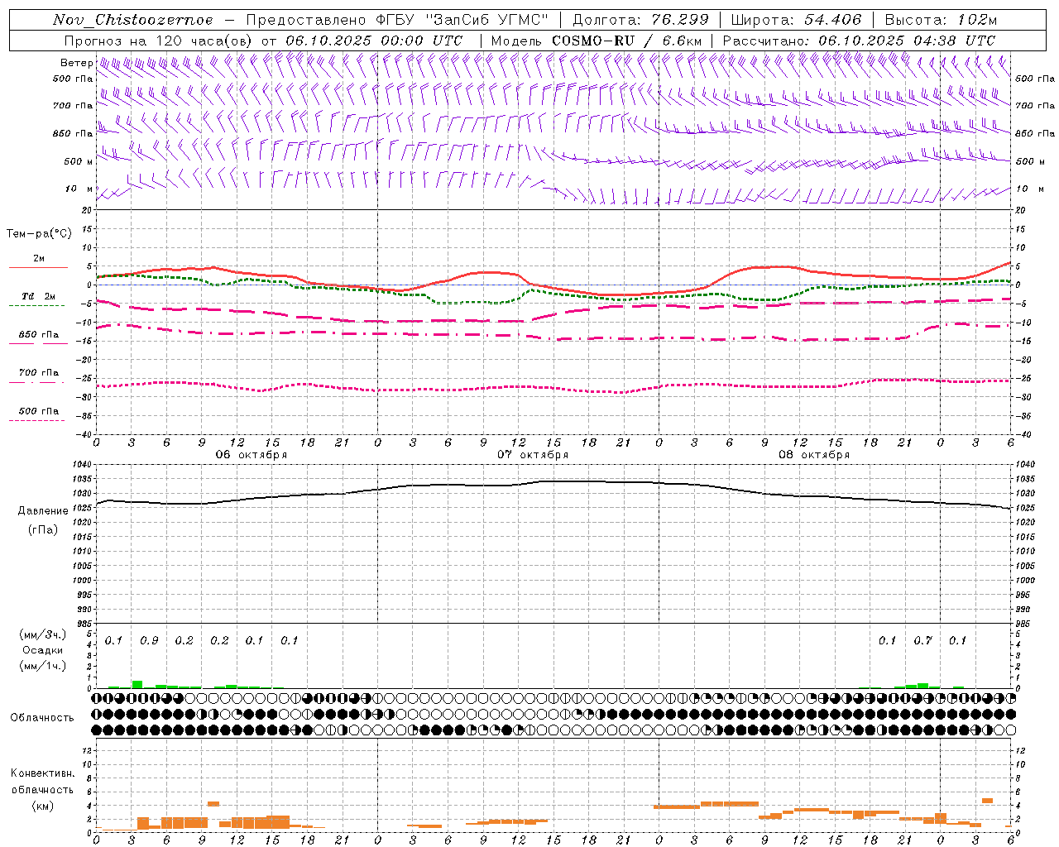1059x847 pixels.
Task: Click the 0.9 precipitation amount
Action: point(149,641)
